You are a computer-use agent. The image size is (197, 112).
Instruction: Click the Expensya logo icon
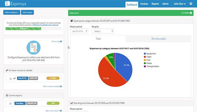(x=7, y=3)
